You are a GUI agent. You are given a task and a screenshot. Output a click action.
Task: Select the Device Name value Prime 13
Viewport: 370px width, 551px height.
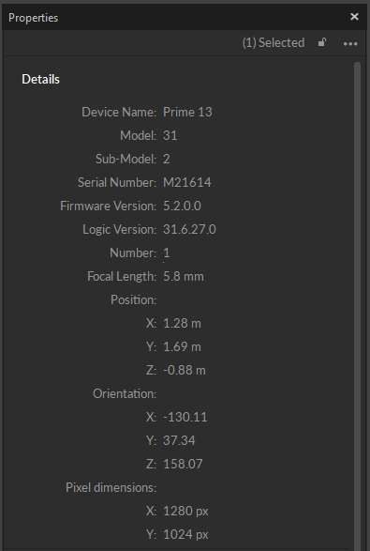pos(187,112)
